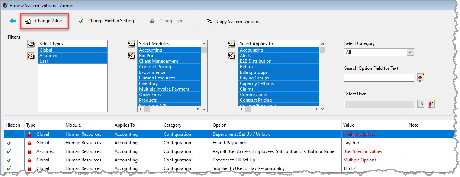Viewport: 460px width, 177px height.
Task: Toggle hidden checkmark for Payroll User Access row
Action: tap(9, 151)
